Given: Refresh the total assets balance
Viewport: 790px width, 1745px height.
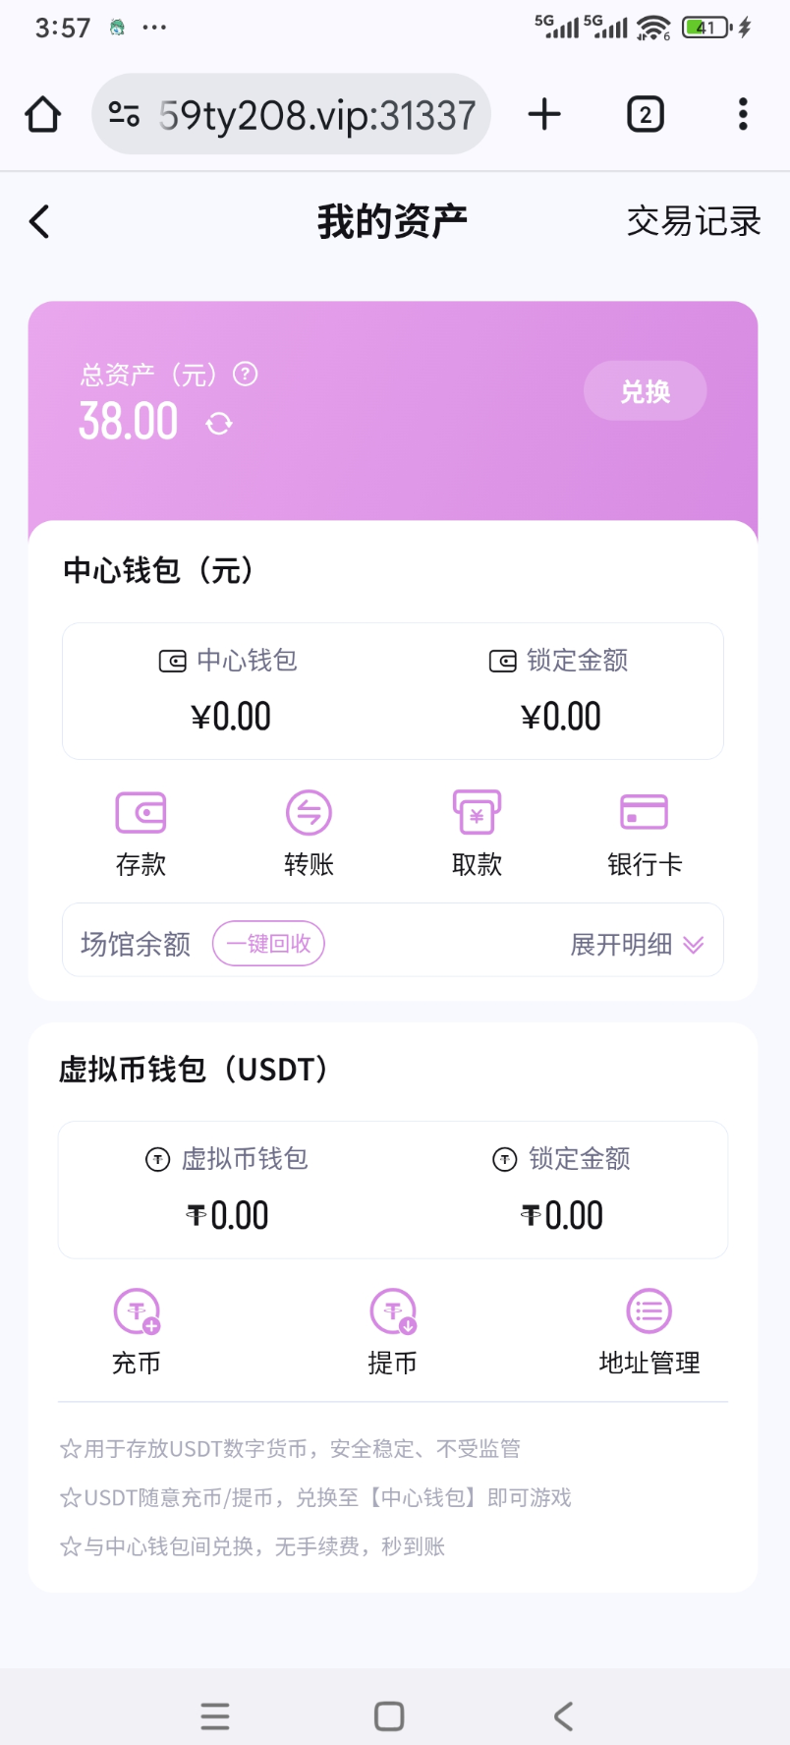Looking at the screenshot, I should point(219,424).
